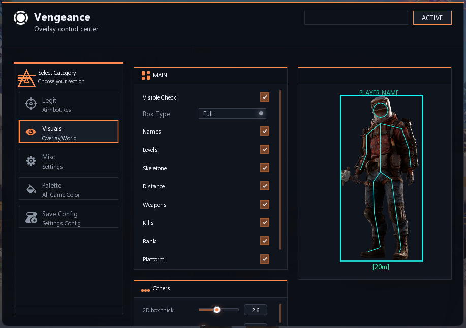Viewport: 466px width, 328px height.
Task: Click the PLAYER NAME label above preview
Action: pos(379,93)
